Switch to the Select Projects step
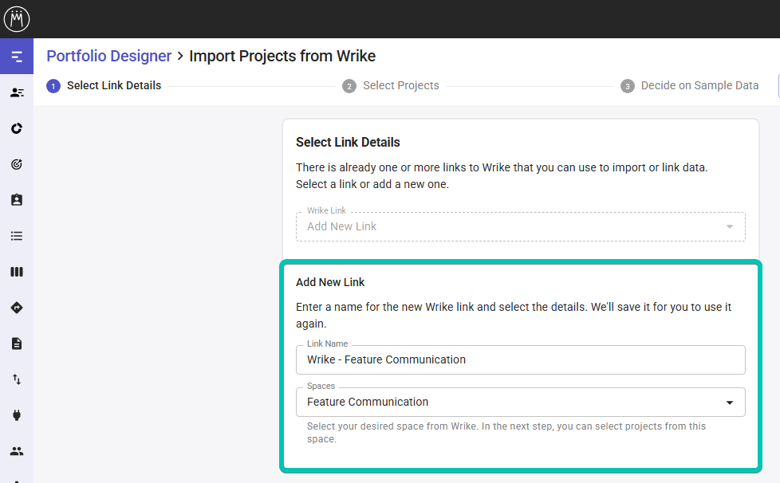Screen dimensions: 780x483 coord(390,85)
